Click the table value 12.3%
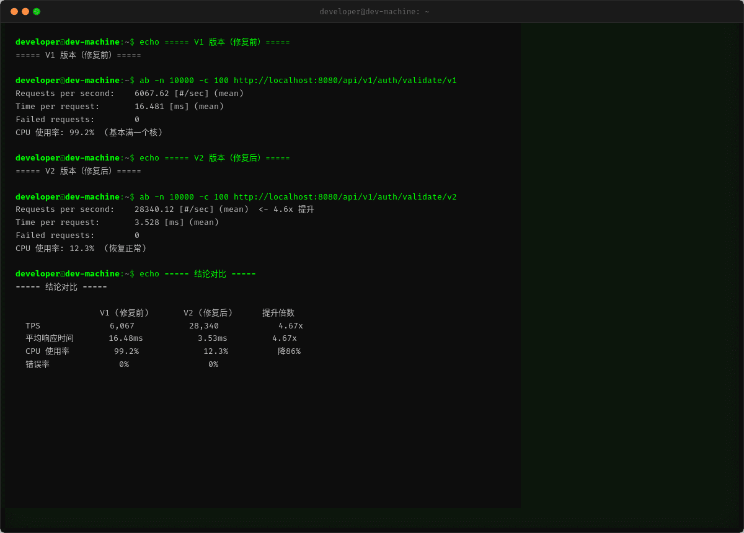 coord(216,351)
